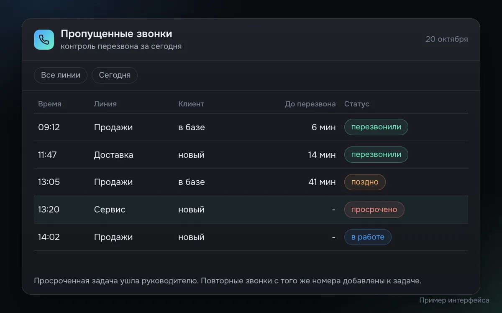
Task: Select the Сегодня filter chip
Action: coord(115,75)
